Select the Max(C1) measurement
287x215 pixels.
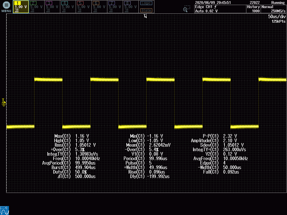(71, 136)
